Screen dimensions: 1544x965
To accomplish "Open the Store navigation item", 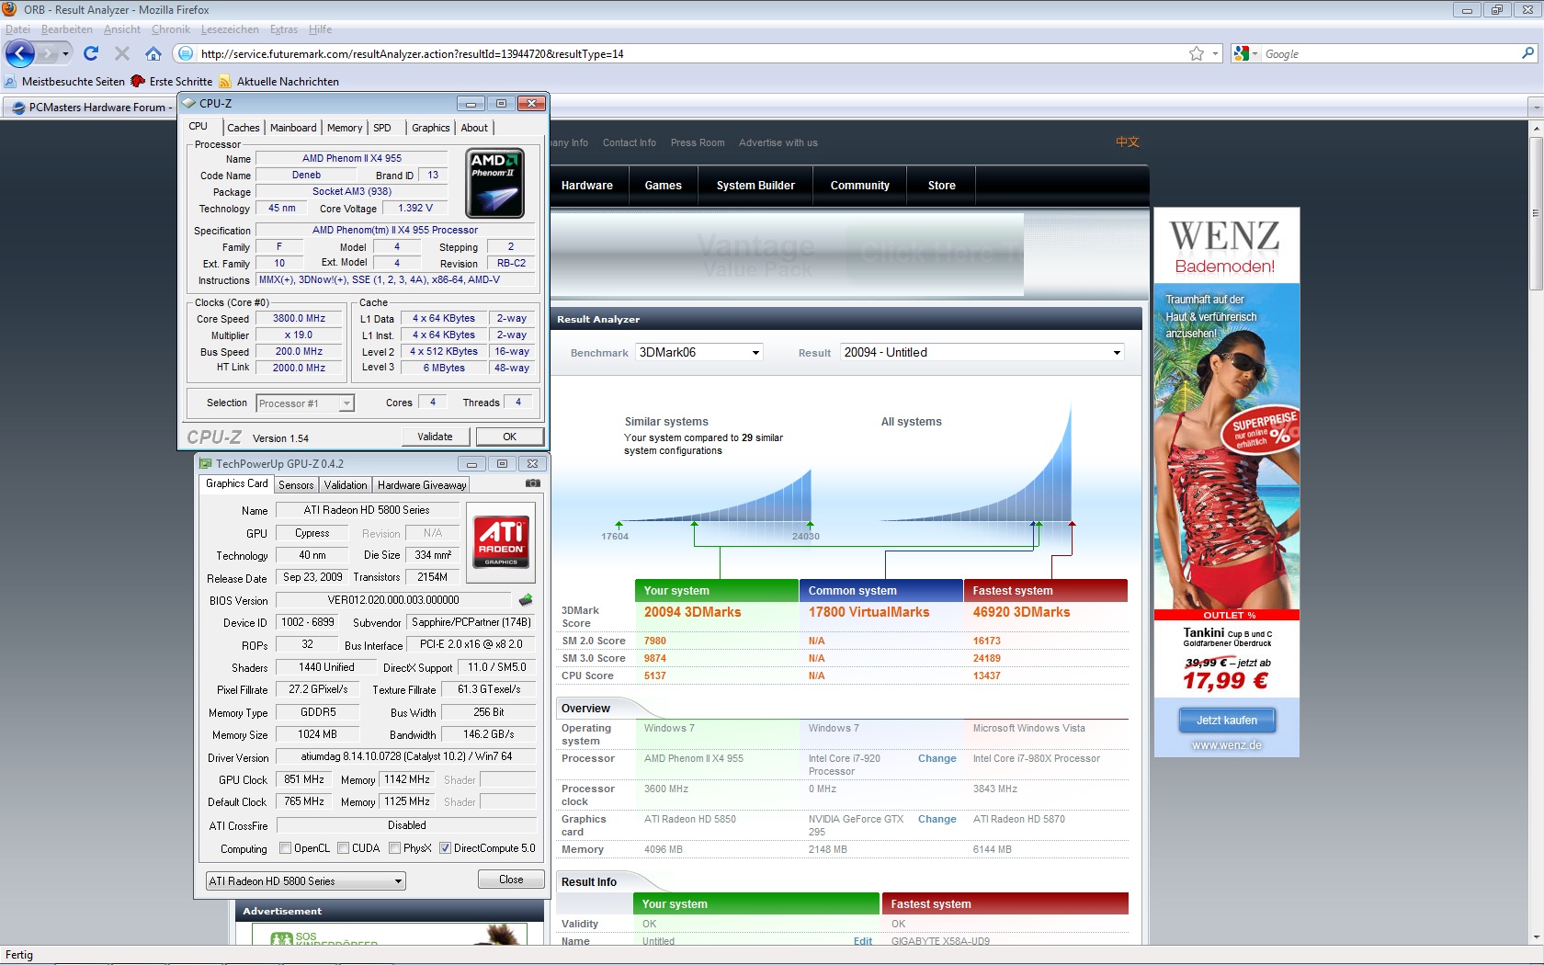I will pyautogui.click(x=941, y=186).
